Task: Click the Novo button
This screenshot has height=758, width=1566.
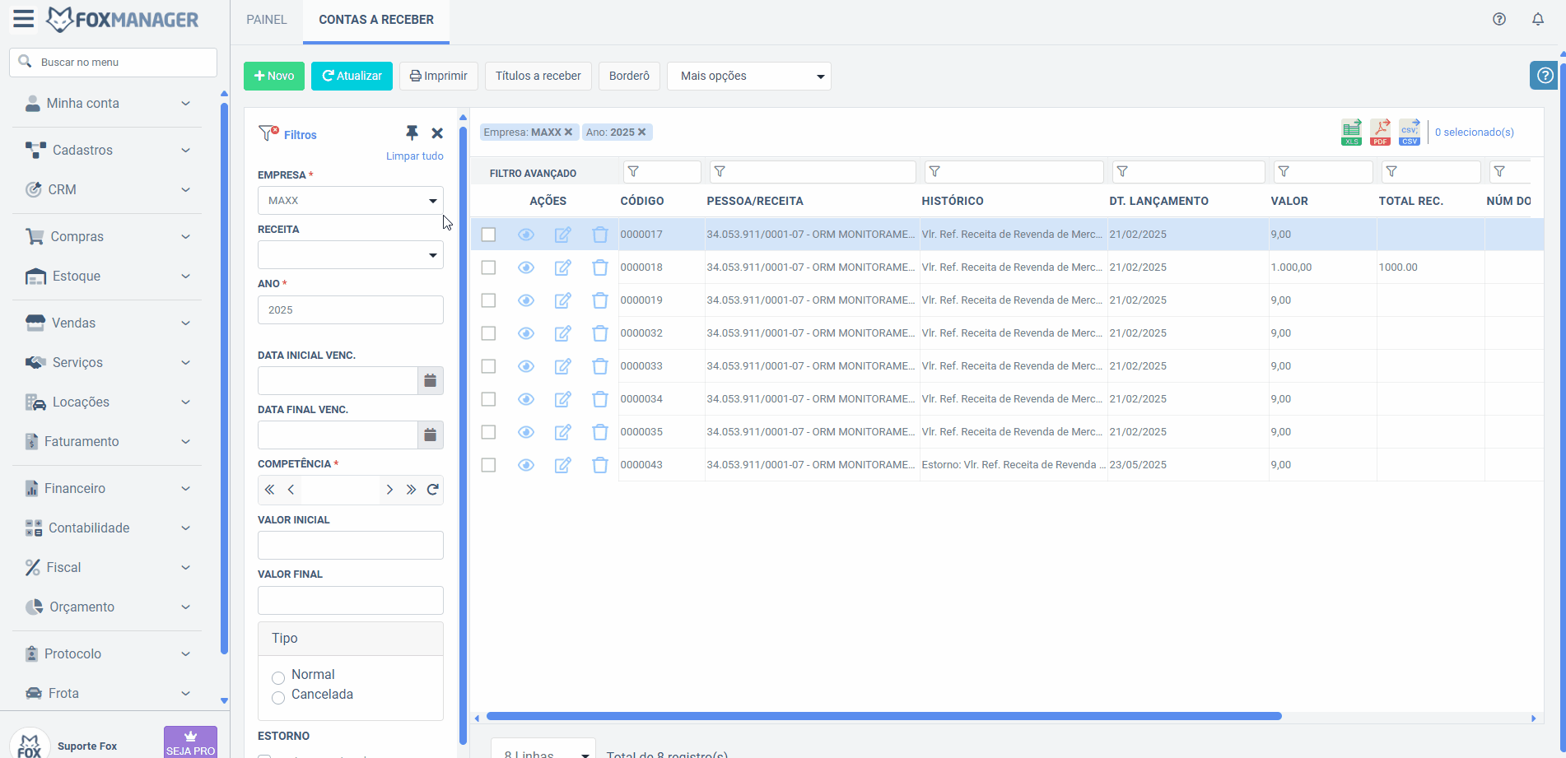Action: 274,76
